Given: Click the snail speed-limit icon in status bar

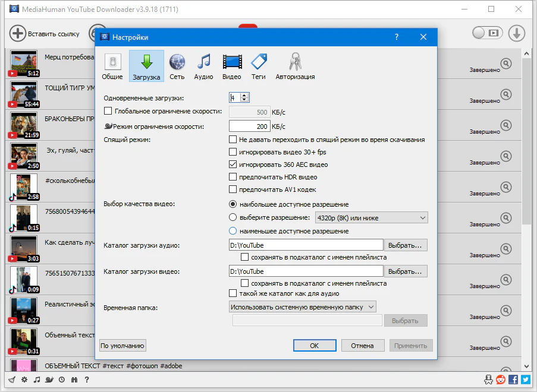Looking at the screenshot, I should (49, 380).
